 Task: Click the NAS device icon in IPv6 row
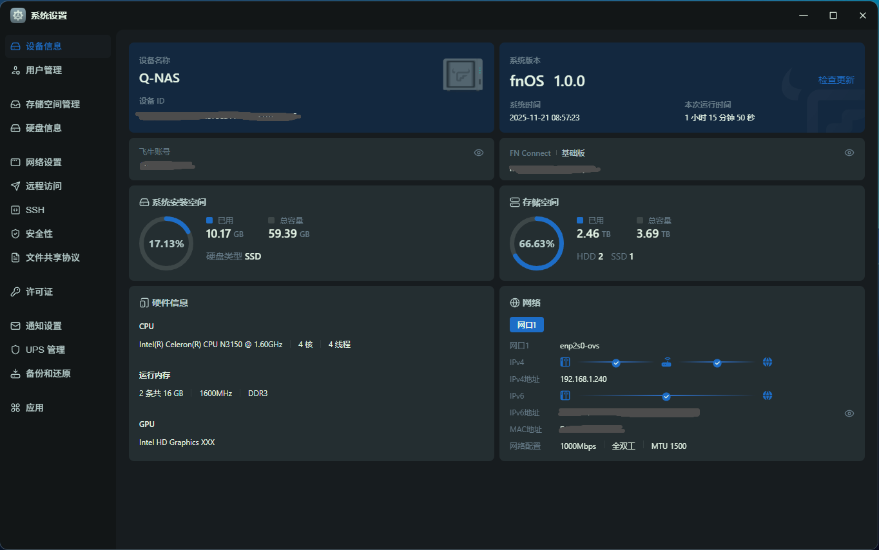pos(565,395)
